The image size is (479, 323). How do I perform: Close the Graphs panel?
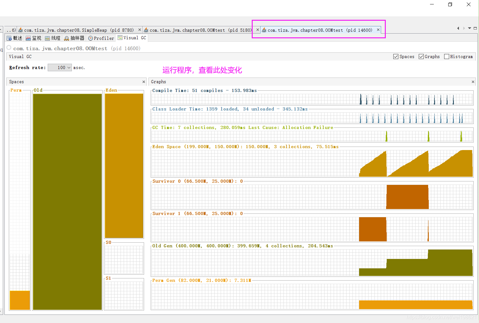(x=473, y=82)
